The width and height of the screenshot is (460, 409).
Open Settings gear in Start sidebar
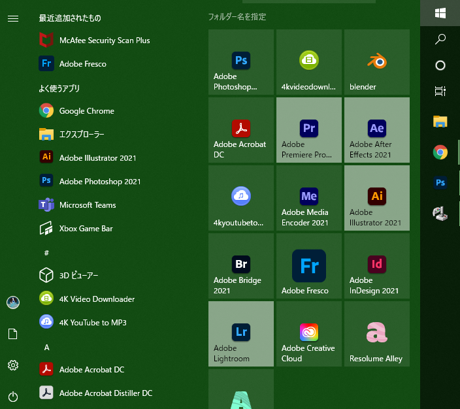tap(13, 365)
